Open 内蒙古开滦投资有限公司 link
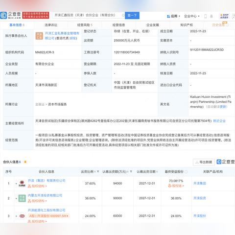 (45, 195)
